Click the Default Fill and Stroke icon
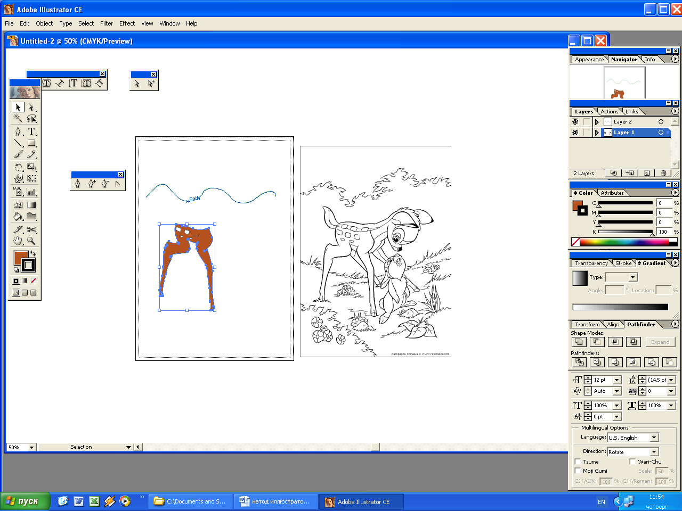 click(x=17, y=270)
